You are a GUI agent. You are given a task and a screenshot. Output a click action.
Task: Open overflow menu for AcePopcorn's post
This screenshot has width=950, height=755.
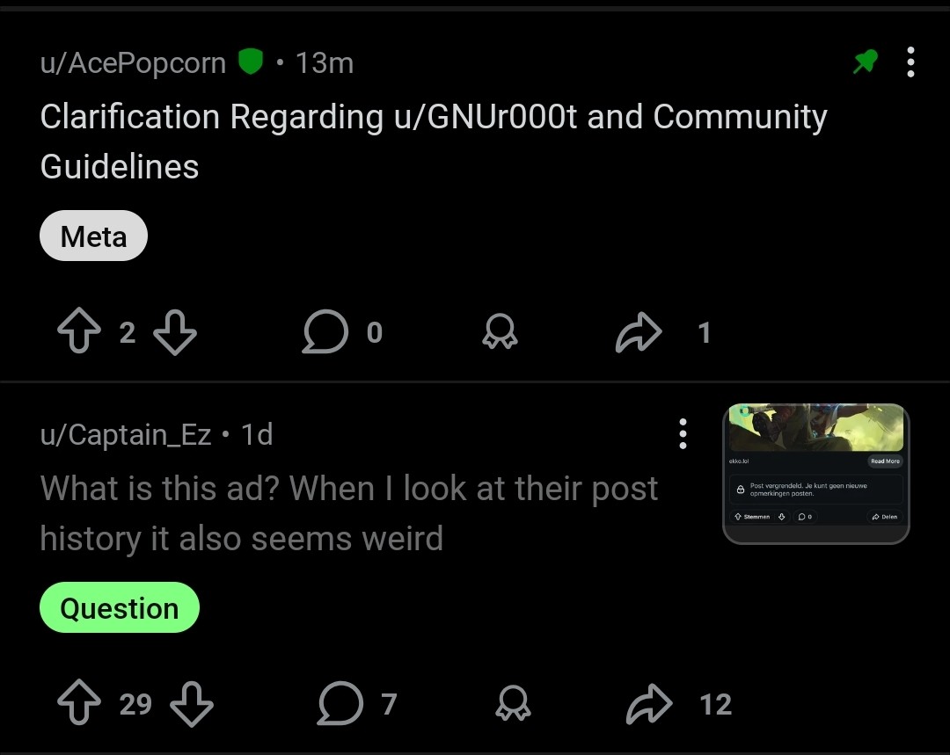click(x=910, y=62)
